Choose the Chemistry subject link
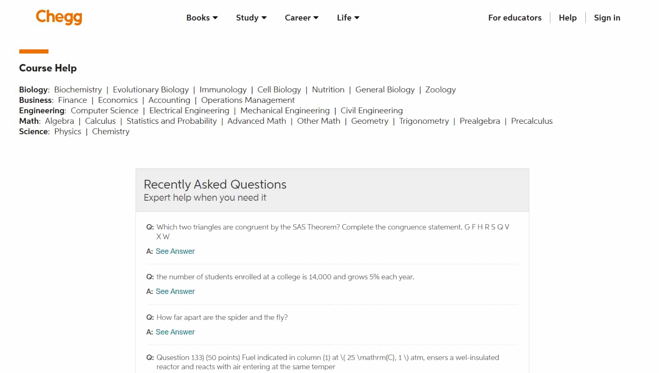659x373 pixels. pos(111,131)
